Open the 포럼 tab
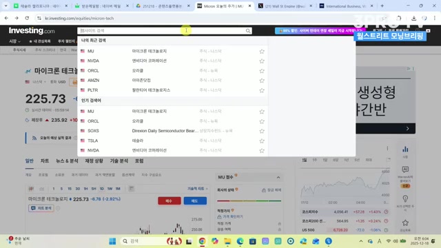The width and height of the screenshot is (441, 248). pyautogui.click(x=139, y=161)
